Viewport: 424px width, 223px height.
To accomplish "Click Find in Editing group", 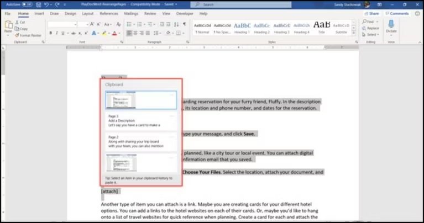I will click(370, 22).
